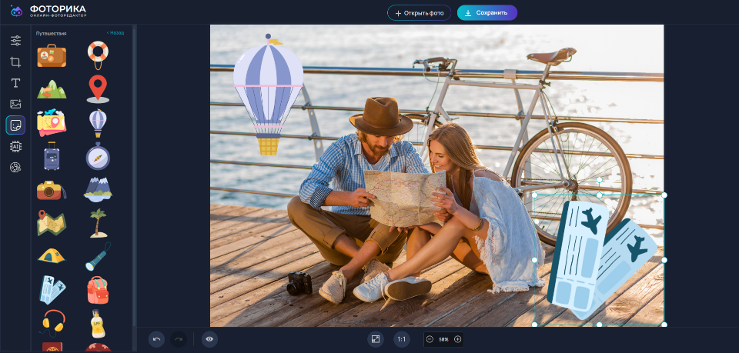
Task: Click the fit-to-screen icon
Action: pos(376,339)
